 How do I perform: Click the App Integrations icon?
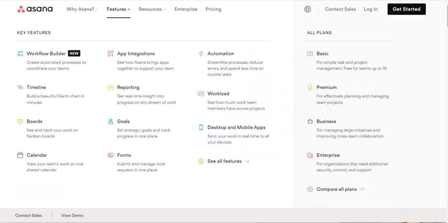pos(111,54)
